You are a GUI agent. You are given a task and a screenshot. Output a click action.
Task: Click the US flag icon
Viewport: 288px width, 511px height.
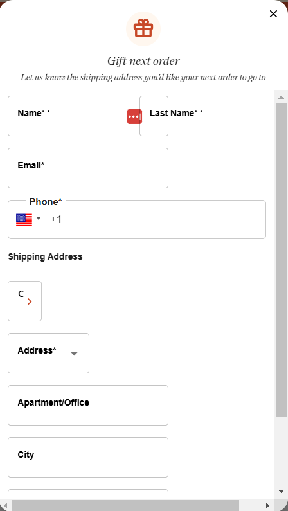pyautogui.click(x=24, y=220)
